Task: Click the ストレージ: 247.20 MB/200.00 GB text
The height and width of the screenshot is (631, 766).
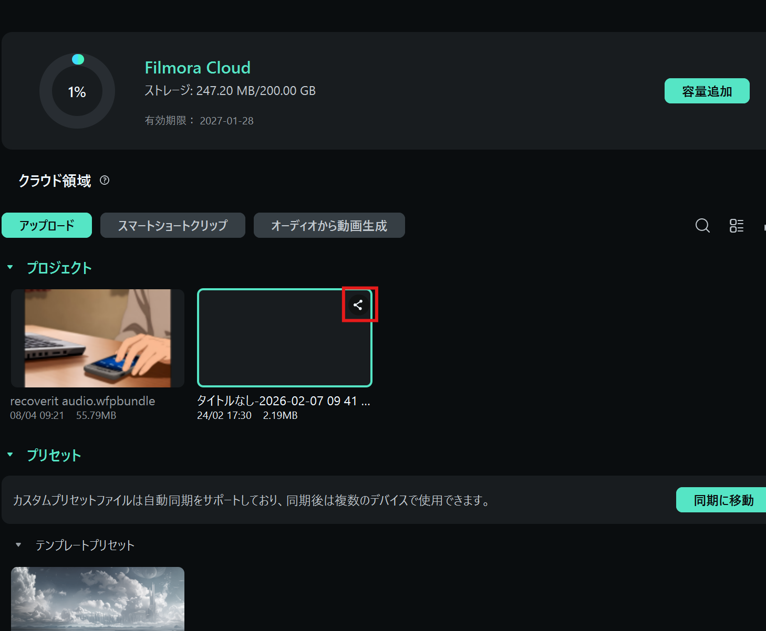Action: 230,91
